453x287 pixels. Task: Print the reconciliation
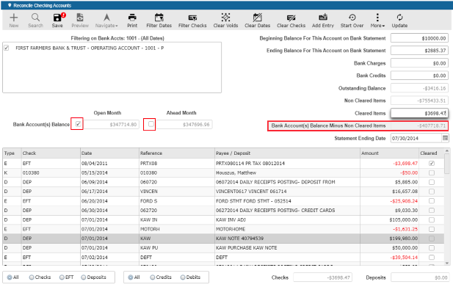pyautogui.click(x=132, y=21)
